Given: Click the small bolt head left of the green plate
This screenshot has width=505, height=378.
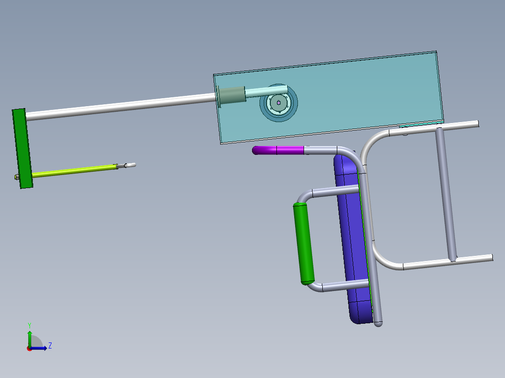Looking at the screenshot, I should pyautogui.click(x=17, y=177).
